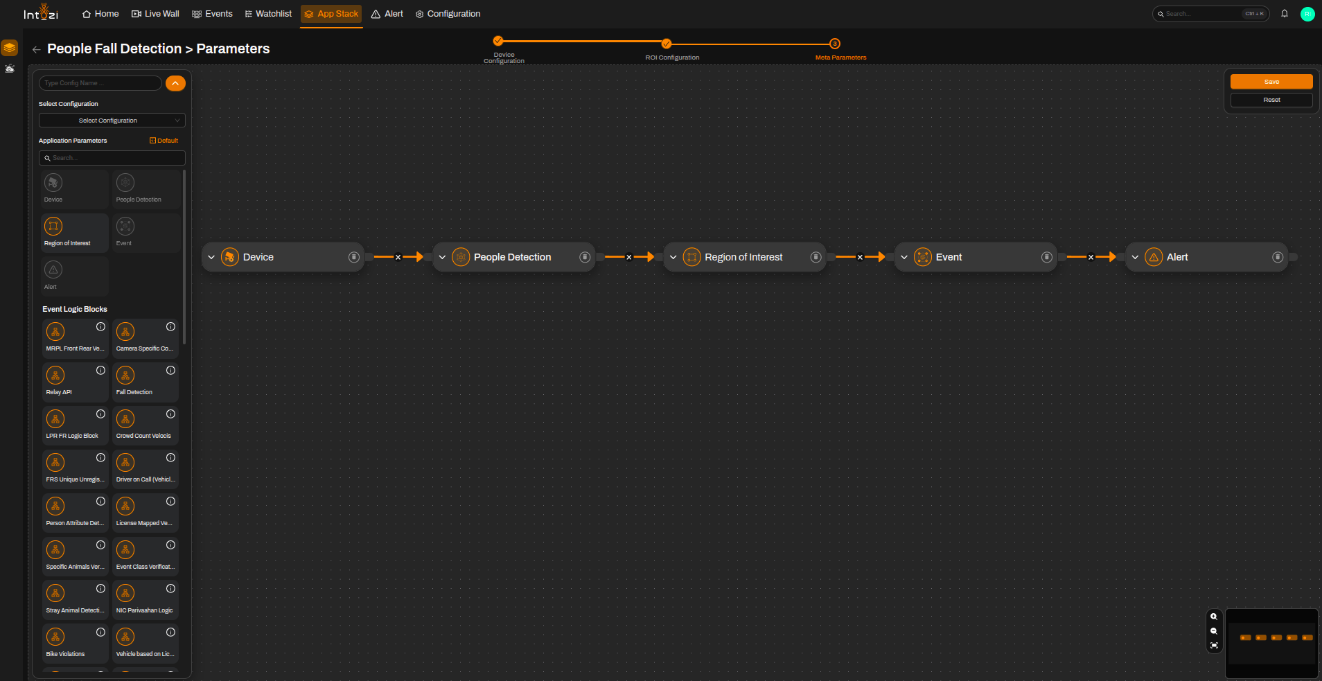1322x681 pixels.
Task: Toggle the People Detection node circle button
Action: [585, 257]
